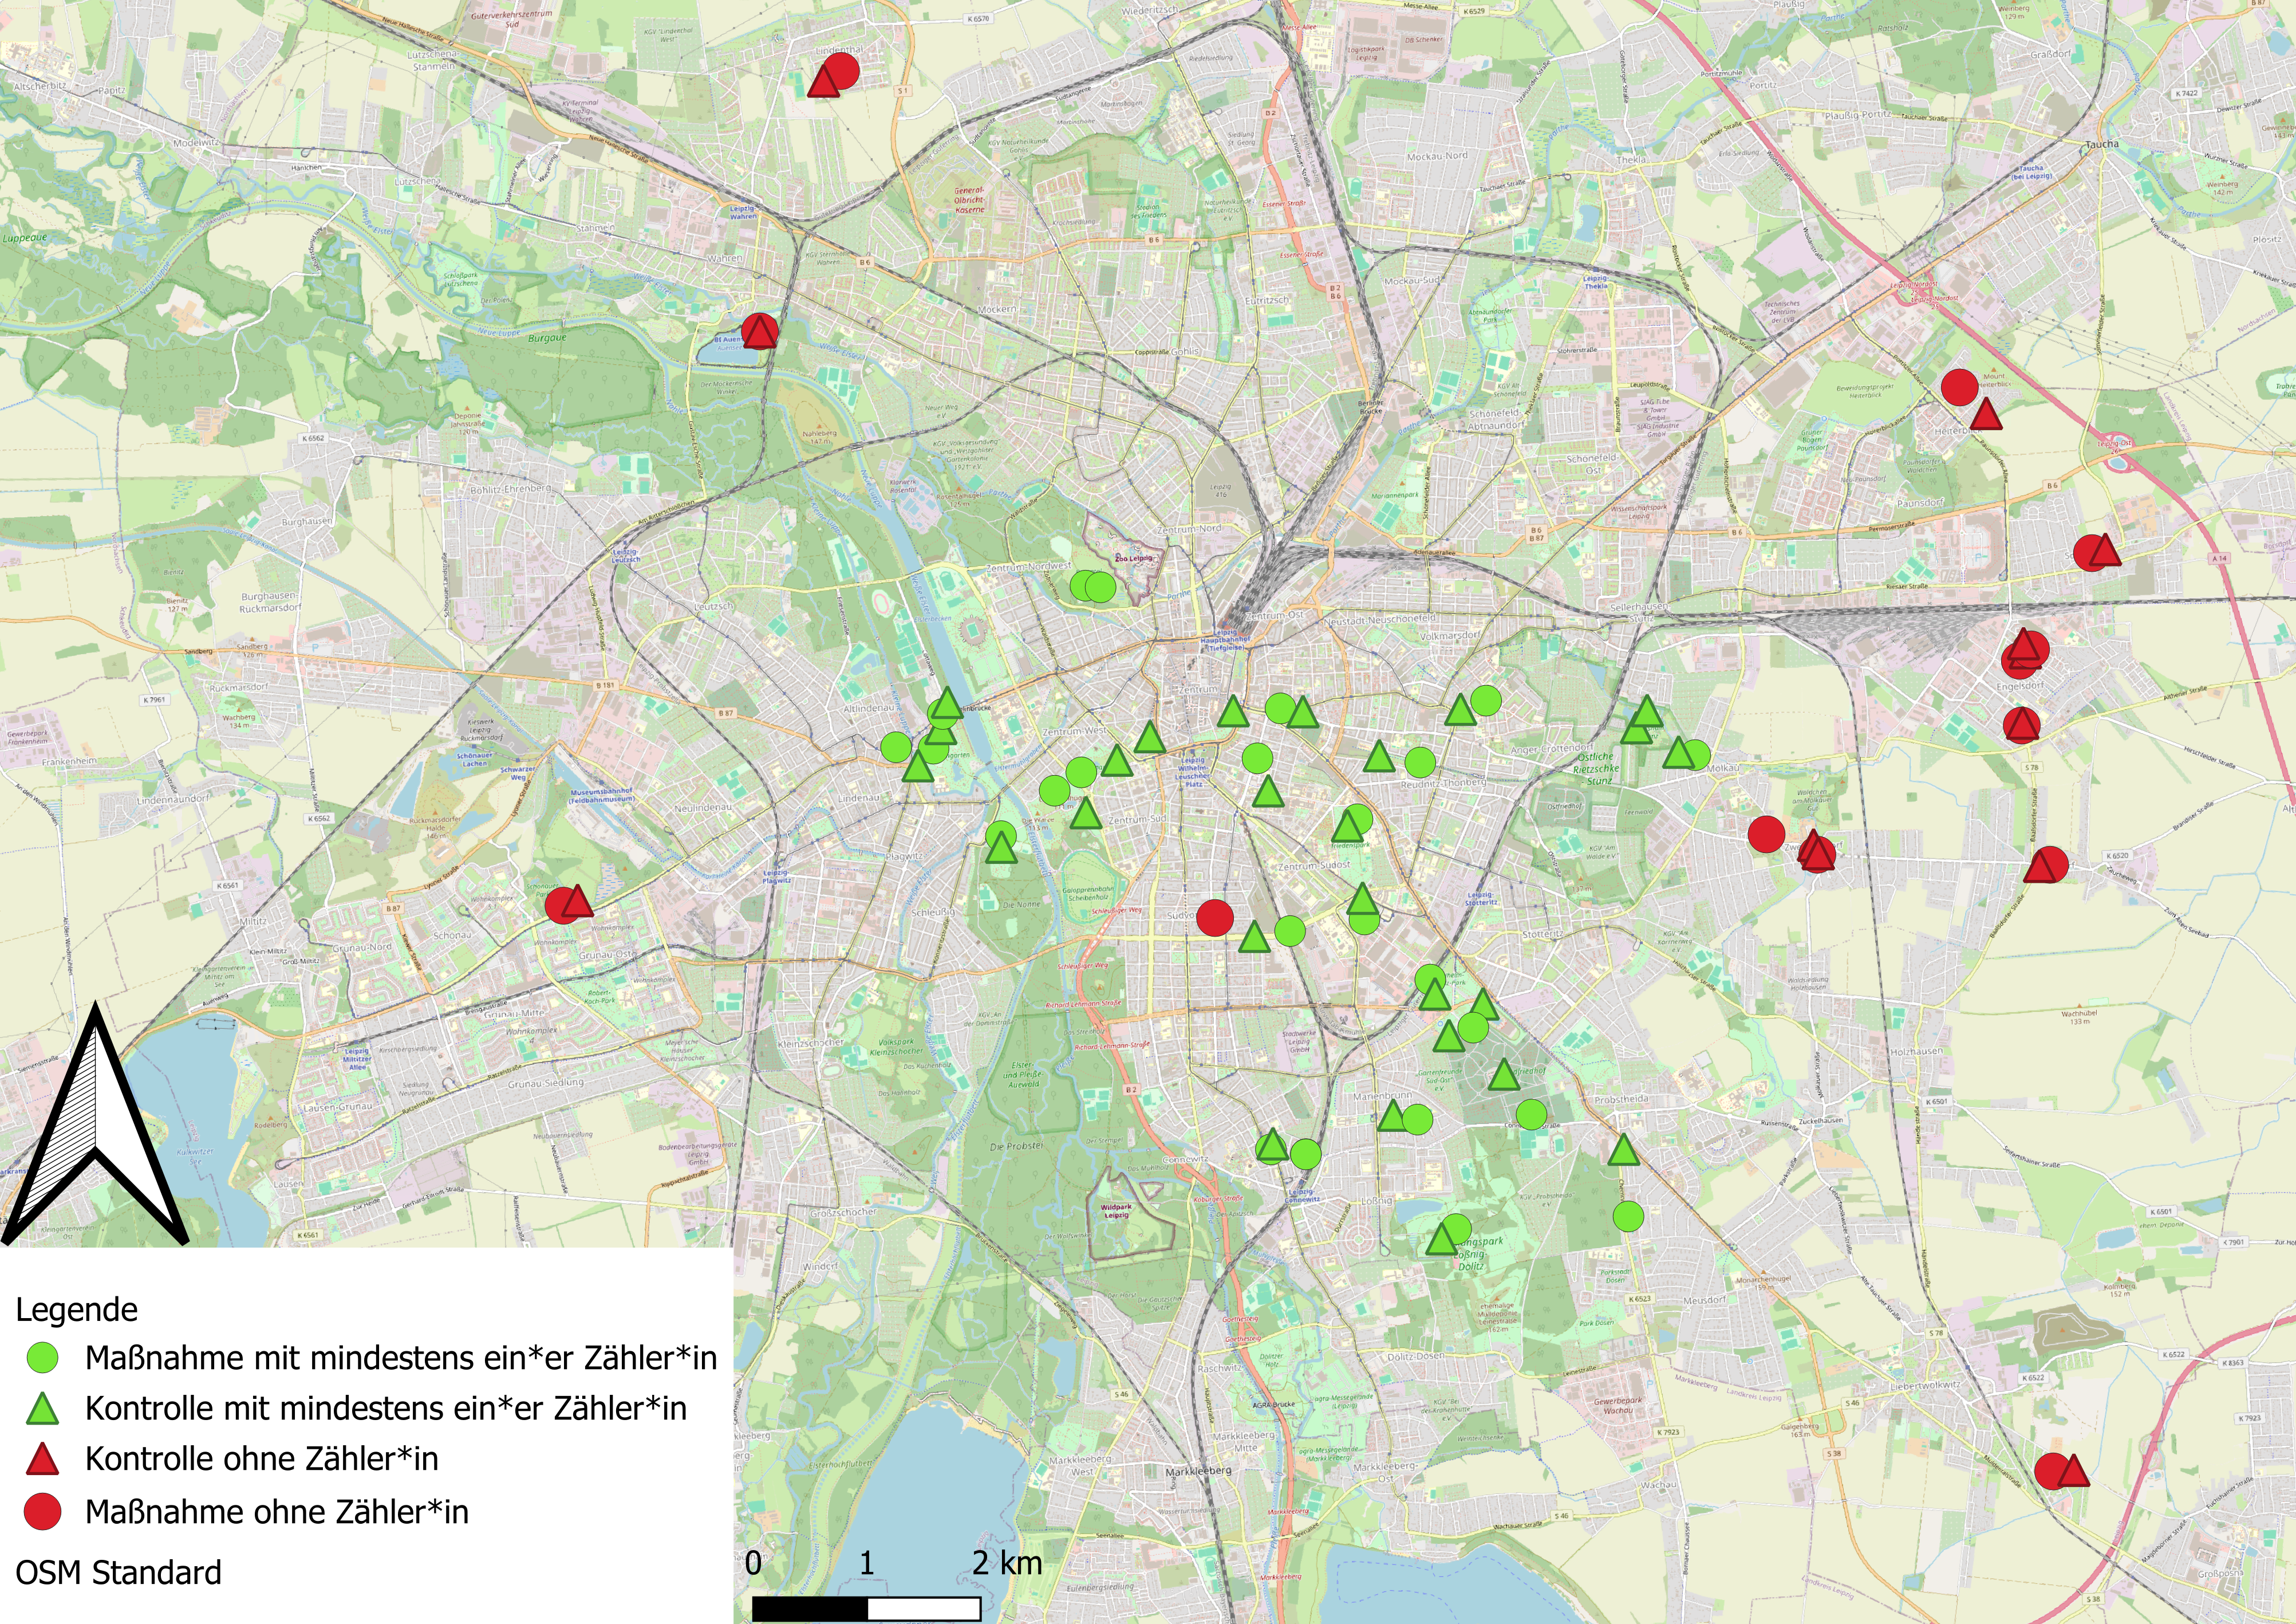Screen dimensions: 2296x1624
Task: Click the 'OSM Standard' layer label
Action: coord(119,1572)
